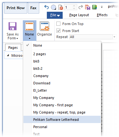The height and width of the screenshot is (137, 119).
Task: Click the round circle icon in quick toolbar
Action: tap(53, 7)
